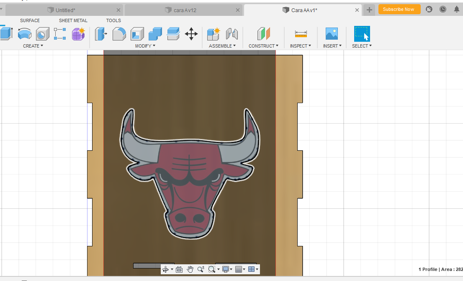
Task: Switch to the Untitled* document tab
Action: [64, 10]
